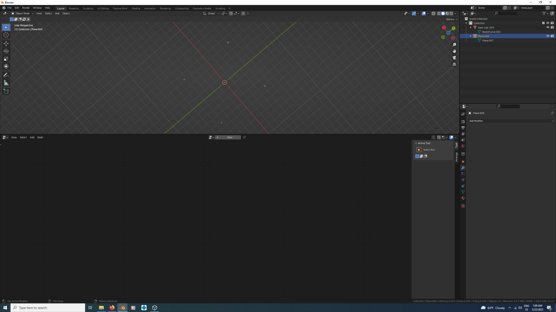The height and width of the screenshot is (312, 556).
Task: Pick the Measure tool
Action: (x=6, y=83)
